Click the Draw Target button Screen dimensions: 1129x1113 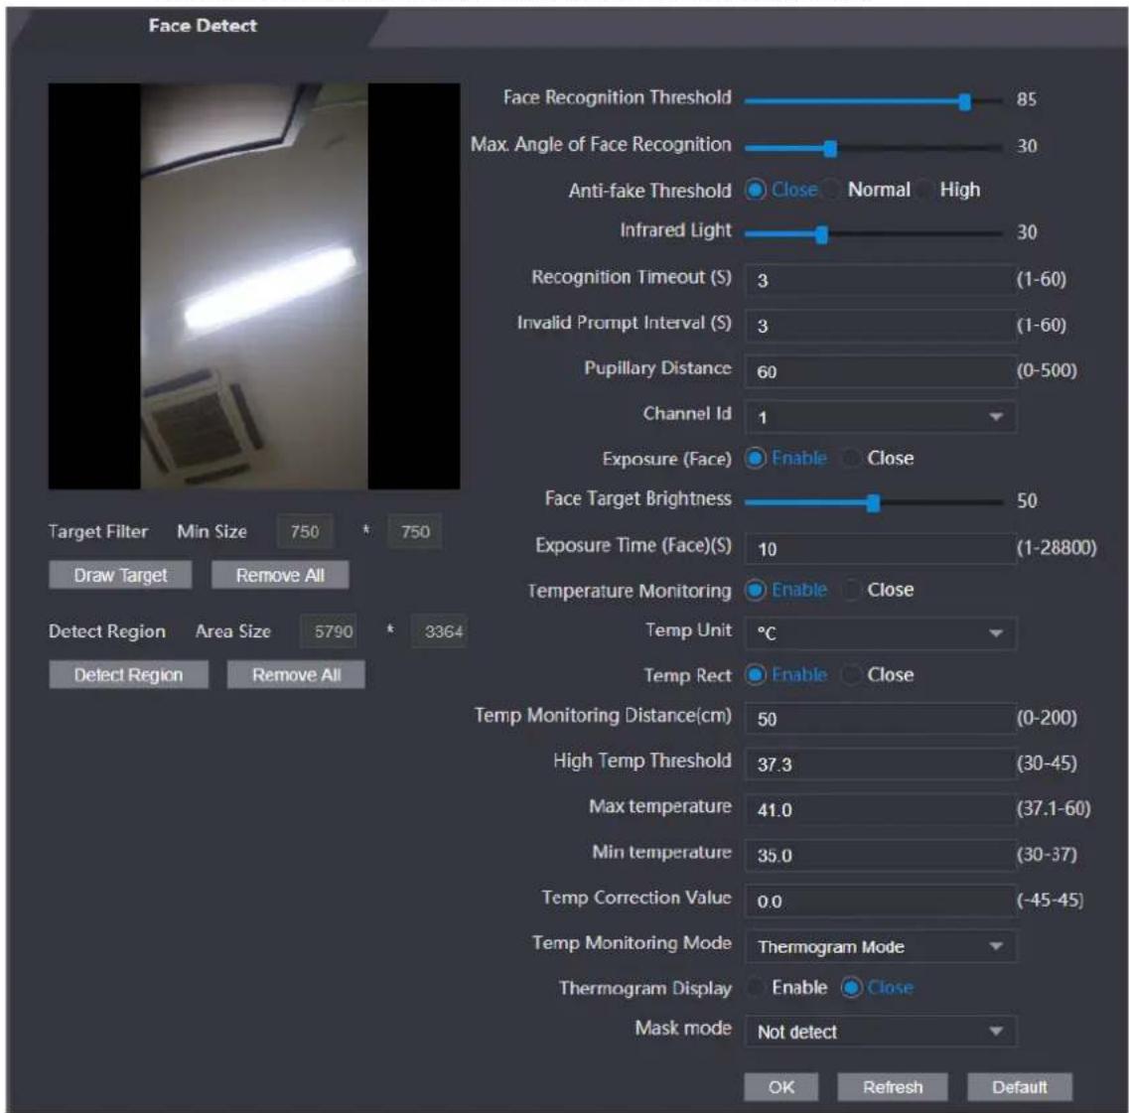tap(120, 575)
